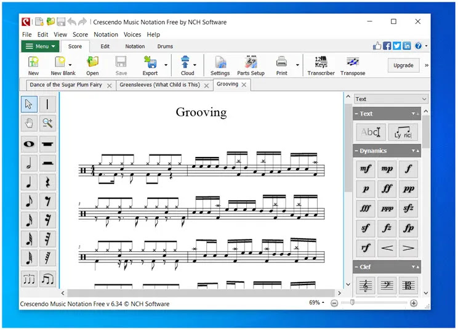This screenshot has height=330, width=458.
Task: Share via Facebook icon
Action: tap(387, 46)
